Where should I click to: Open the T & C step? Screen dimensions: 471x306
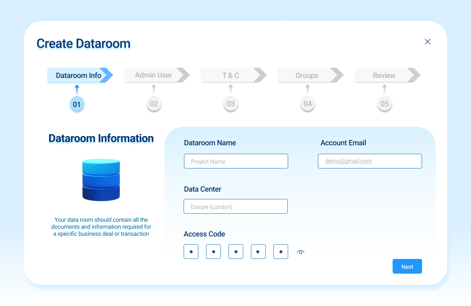click(x=234, y=75)
